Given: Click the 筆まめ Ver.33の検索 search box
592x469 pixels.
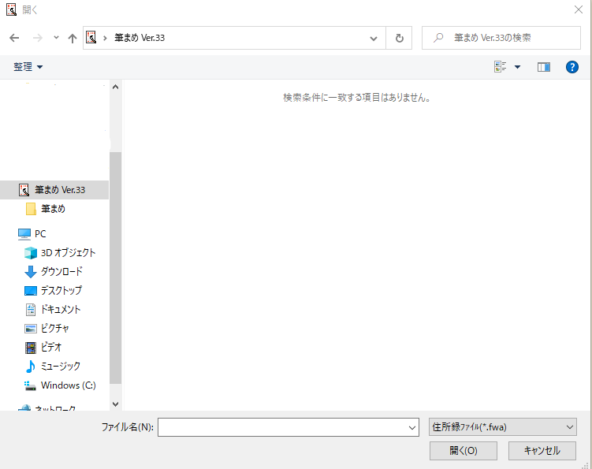Looking at the screenshot, I should click(501, 38).
